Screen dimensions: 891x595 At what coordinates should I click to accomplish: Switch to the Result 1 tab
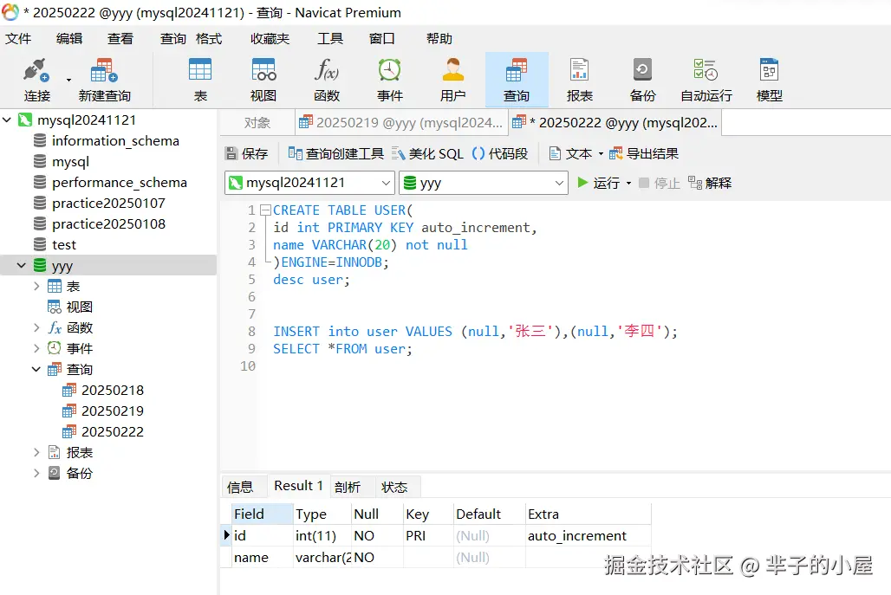(x=298, y=486)
